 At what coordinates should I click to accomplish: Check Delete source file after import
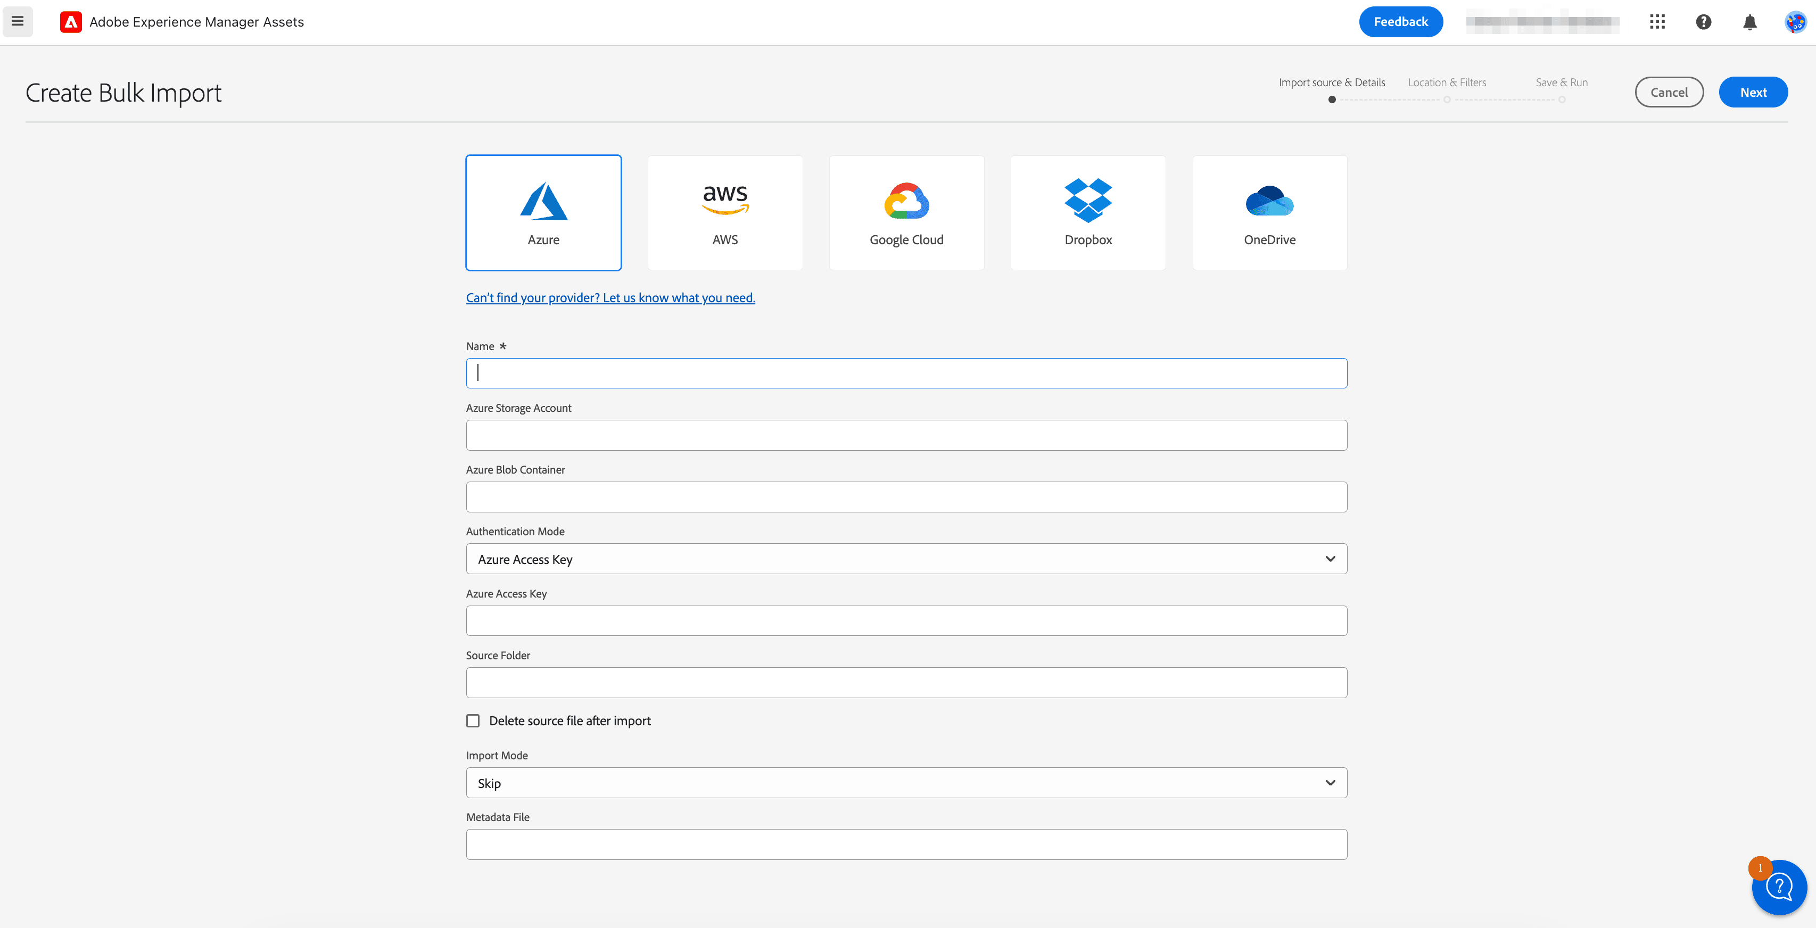click(473, 721)
